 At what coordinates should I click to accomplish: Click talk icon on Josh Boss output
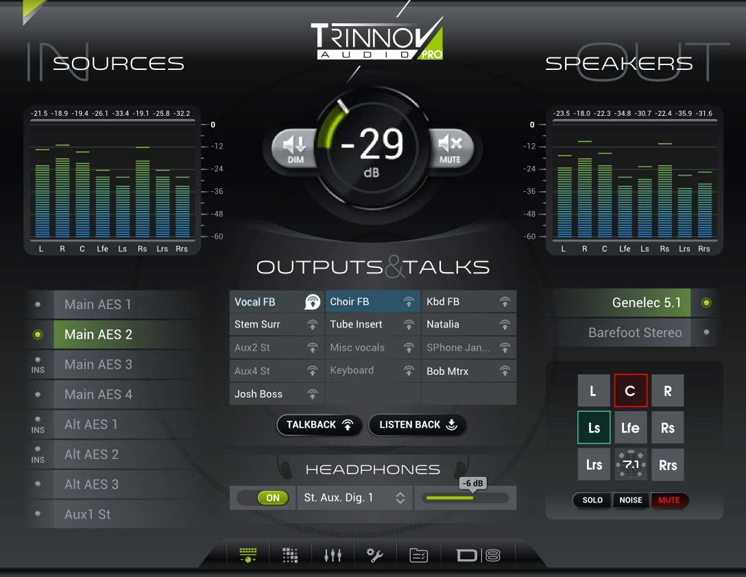point(313,394)
